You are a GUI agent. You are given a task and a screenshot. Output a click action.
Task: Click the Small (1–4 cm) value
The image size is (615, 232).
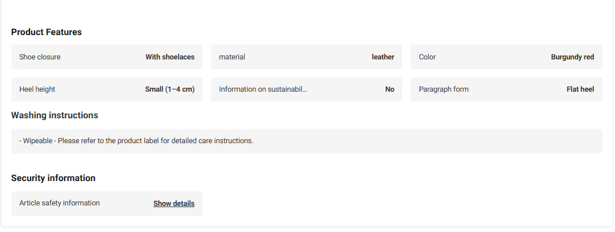click(170, 89)
